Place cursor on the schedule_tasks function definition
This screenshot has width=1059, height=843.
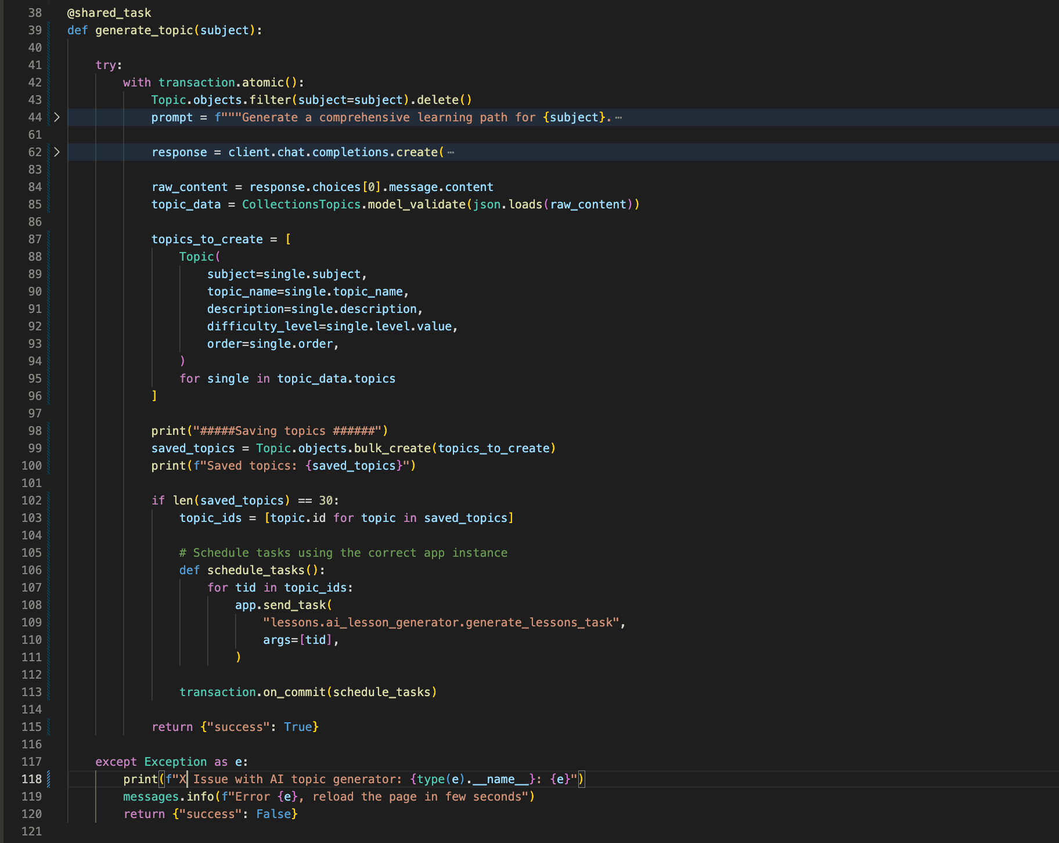point(255,570)
